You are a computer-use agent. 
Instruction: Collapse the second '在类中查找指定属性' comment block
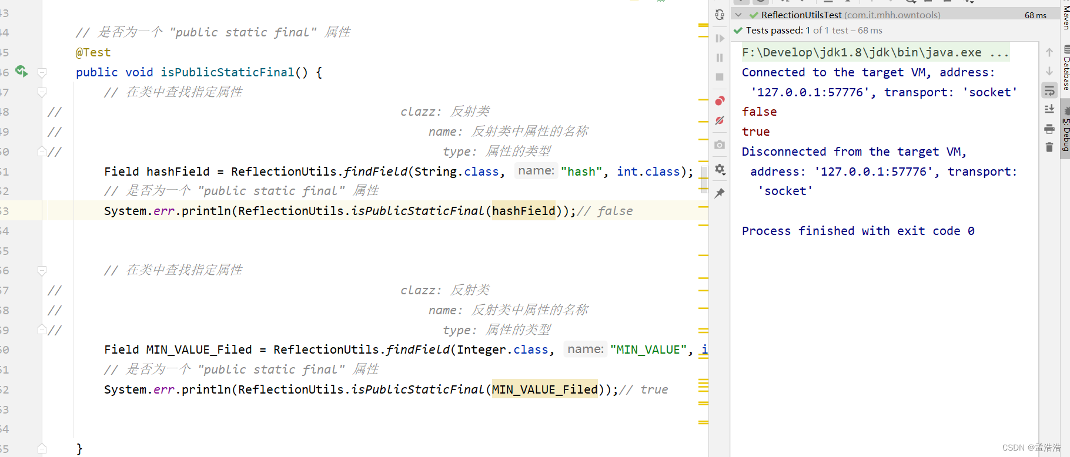coord(42,271)
